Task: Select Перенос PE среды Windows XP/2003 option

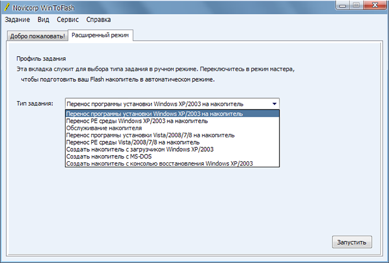Action: 137,121
